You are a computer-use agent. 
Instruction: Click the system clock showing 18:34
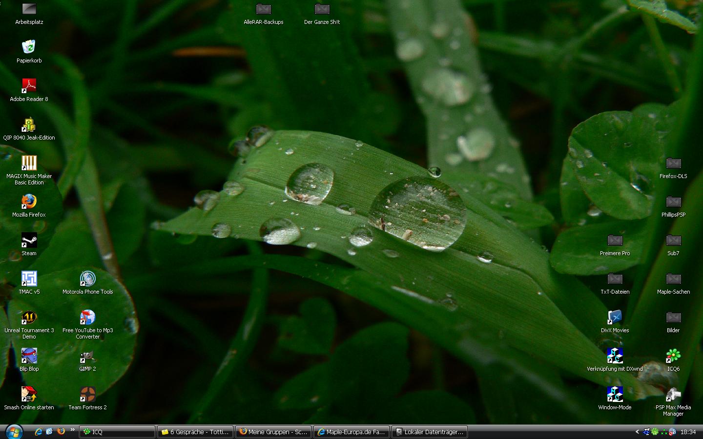tap(688, 432)
